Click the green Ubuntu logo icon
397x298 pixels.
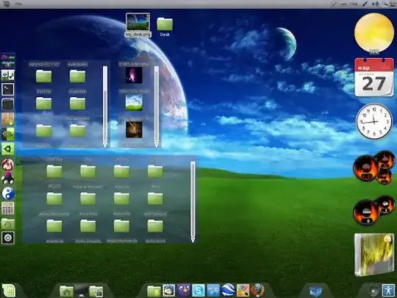(8, 149)
